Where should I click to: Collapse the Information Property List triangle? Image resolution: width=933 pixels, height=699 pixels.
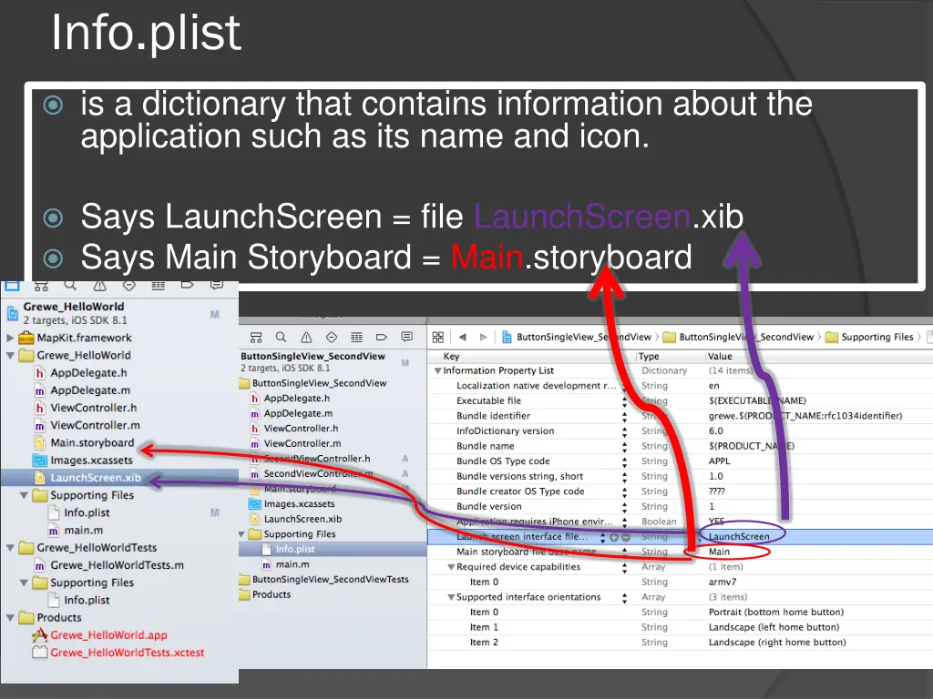pyautogui.click(x=437, y=370)
